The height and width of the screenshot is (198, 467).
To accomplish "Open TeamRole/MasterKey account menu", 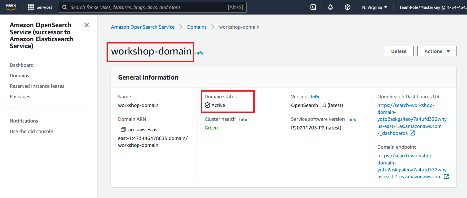I will [x=433, y=7].
